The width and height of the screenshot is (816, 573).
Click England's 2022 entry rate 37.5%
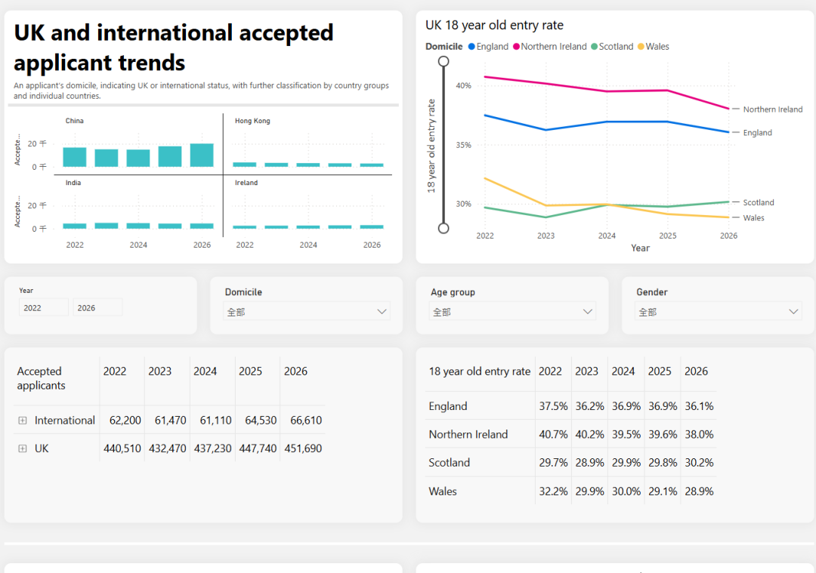pos(553,406)
